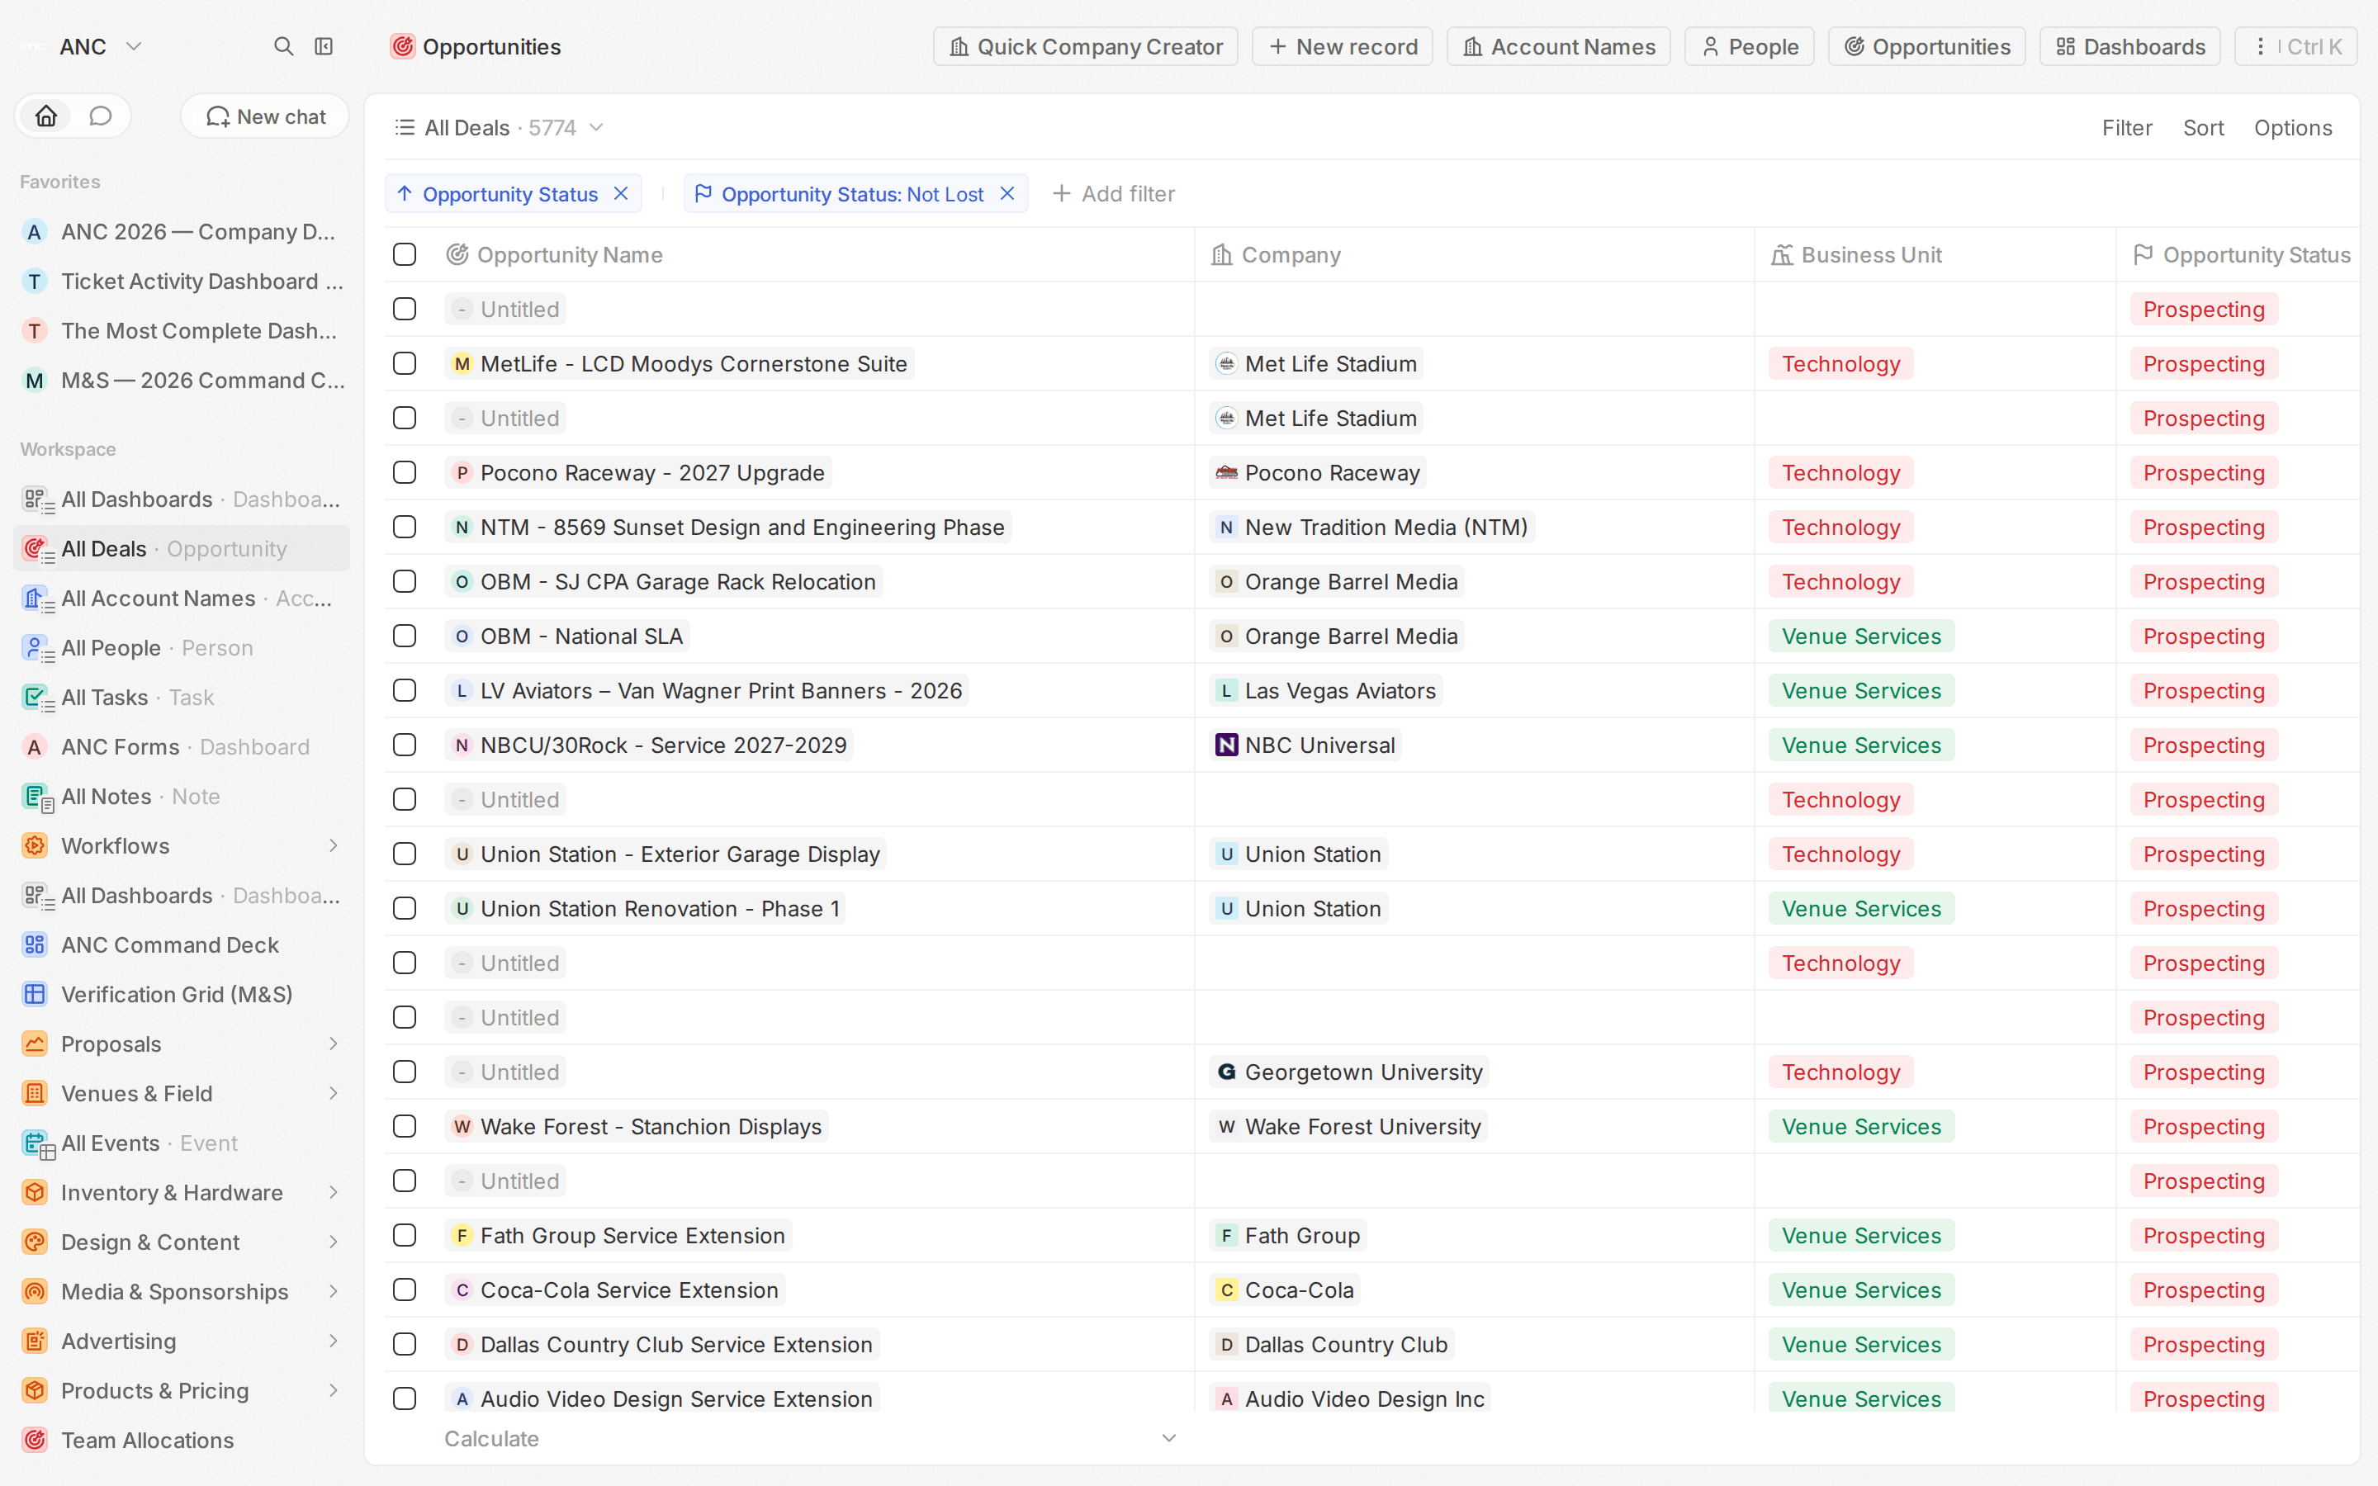
Task: Click the Company column building icon
Action: (x=1221, y=254)
